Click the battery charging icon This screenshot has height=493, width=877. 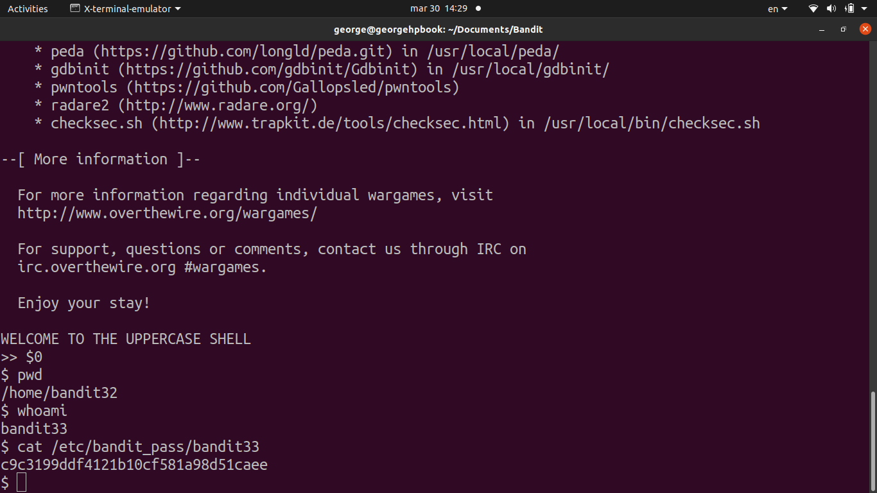tap(849, 9)
